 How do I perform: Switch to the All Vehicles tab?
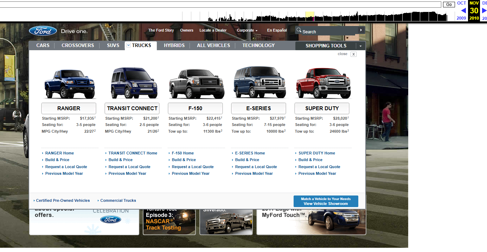213,45
